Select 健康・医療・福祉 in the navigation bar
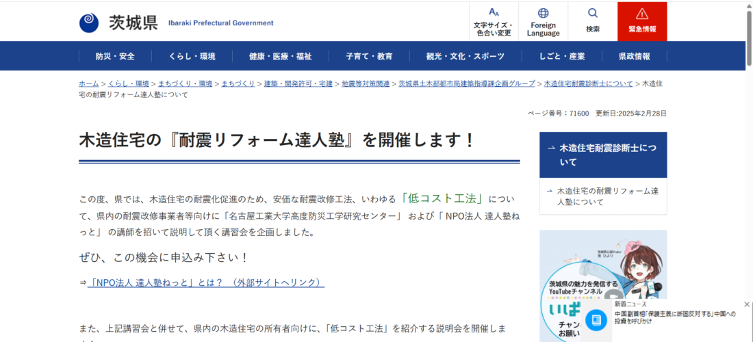The height and width of the screenshot is (342, 753). pyautogui.click(x=280, y=56)
